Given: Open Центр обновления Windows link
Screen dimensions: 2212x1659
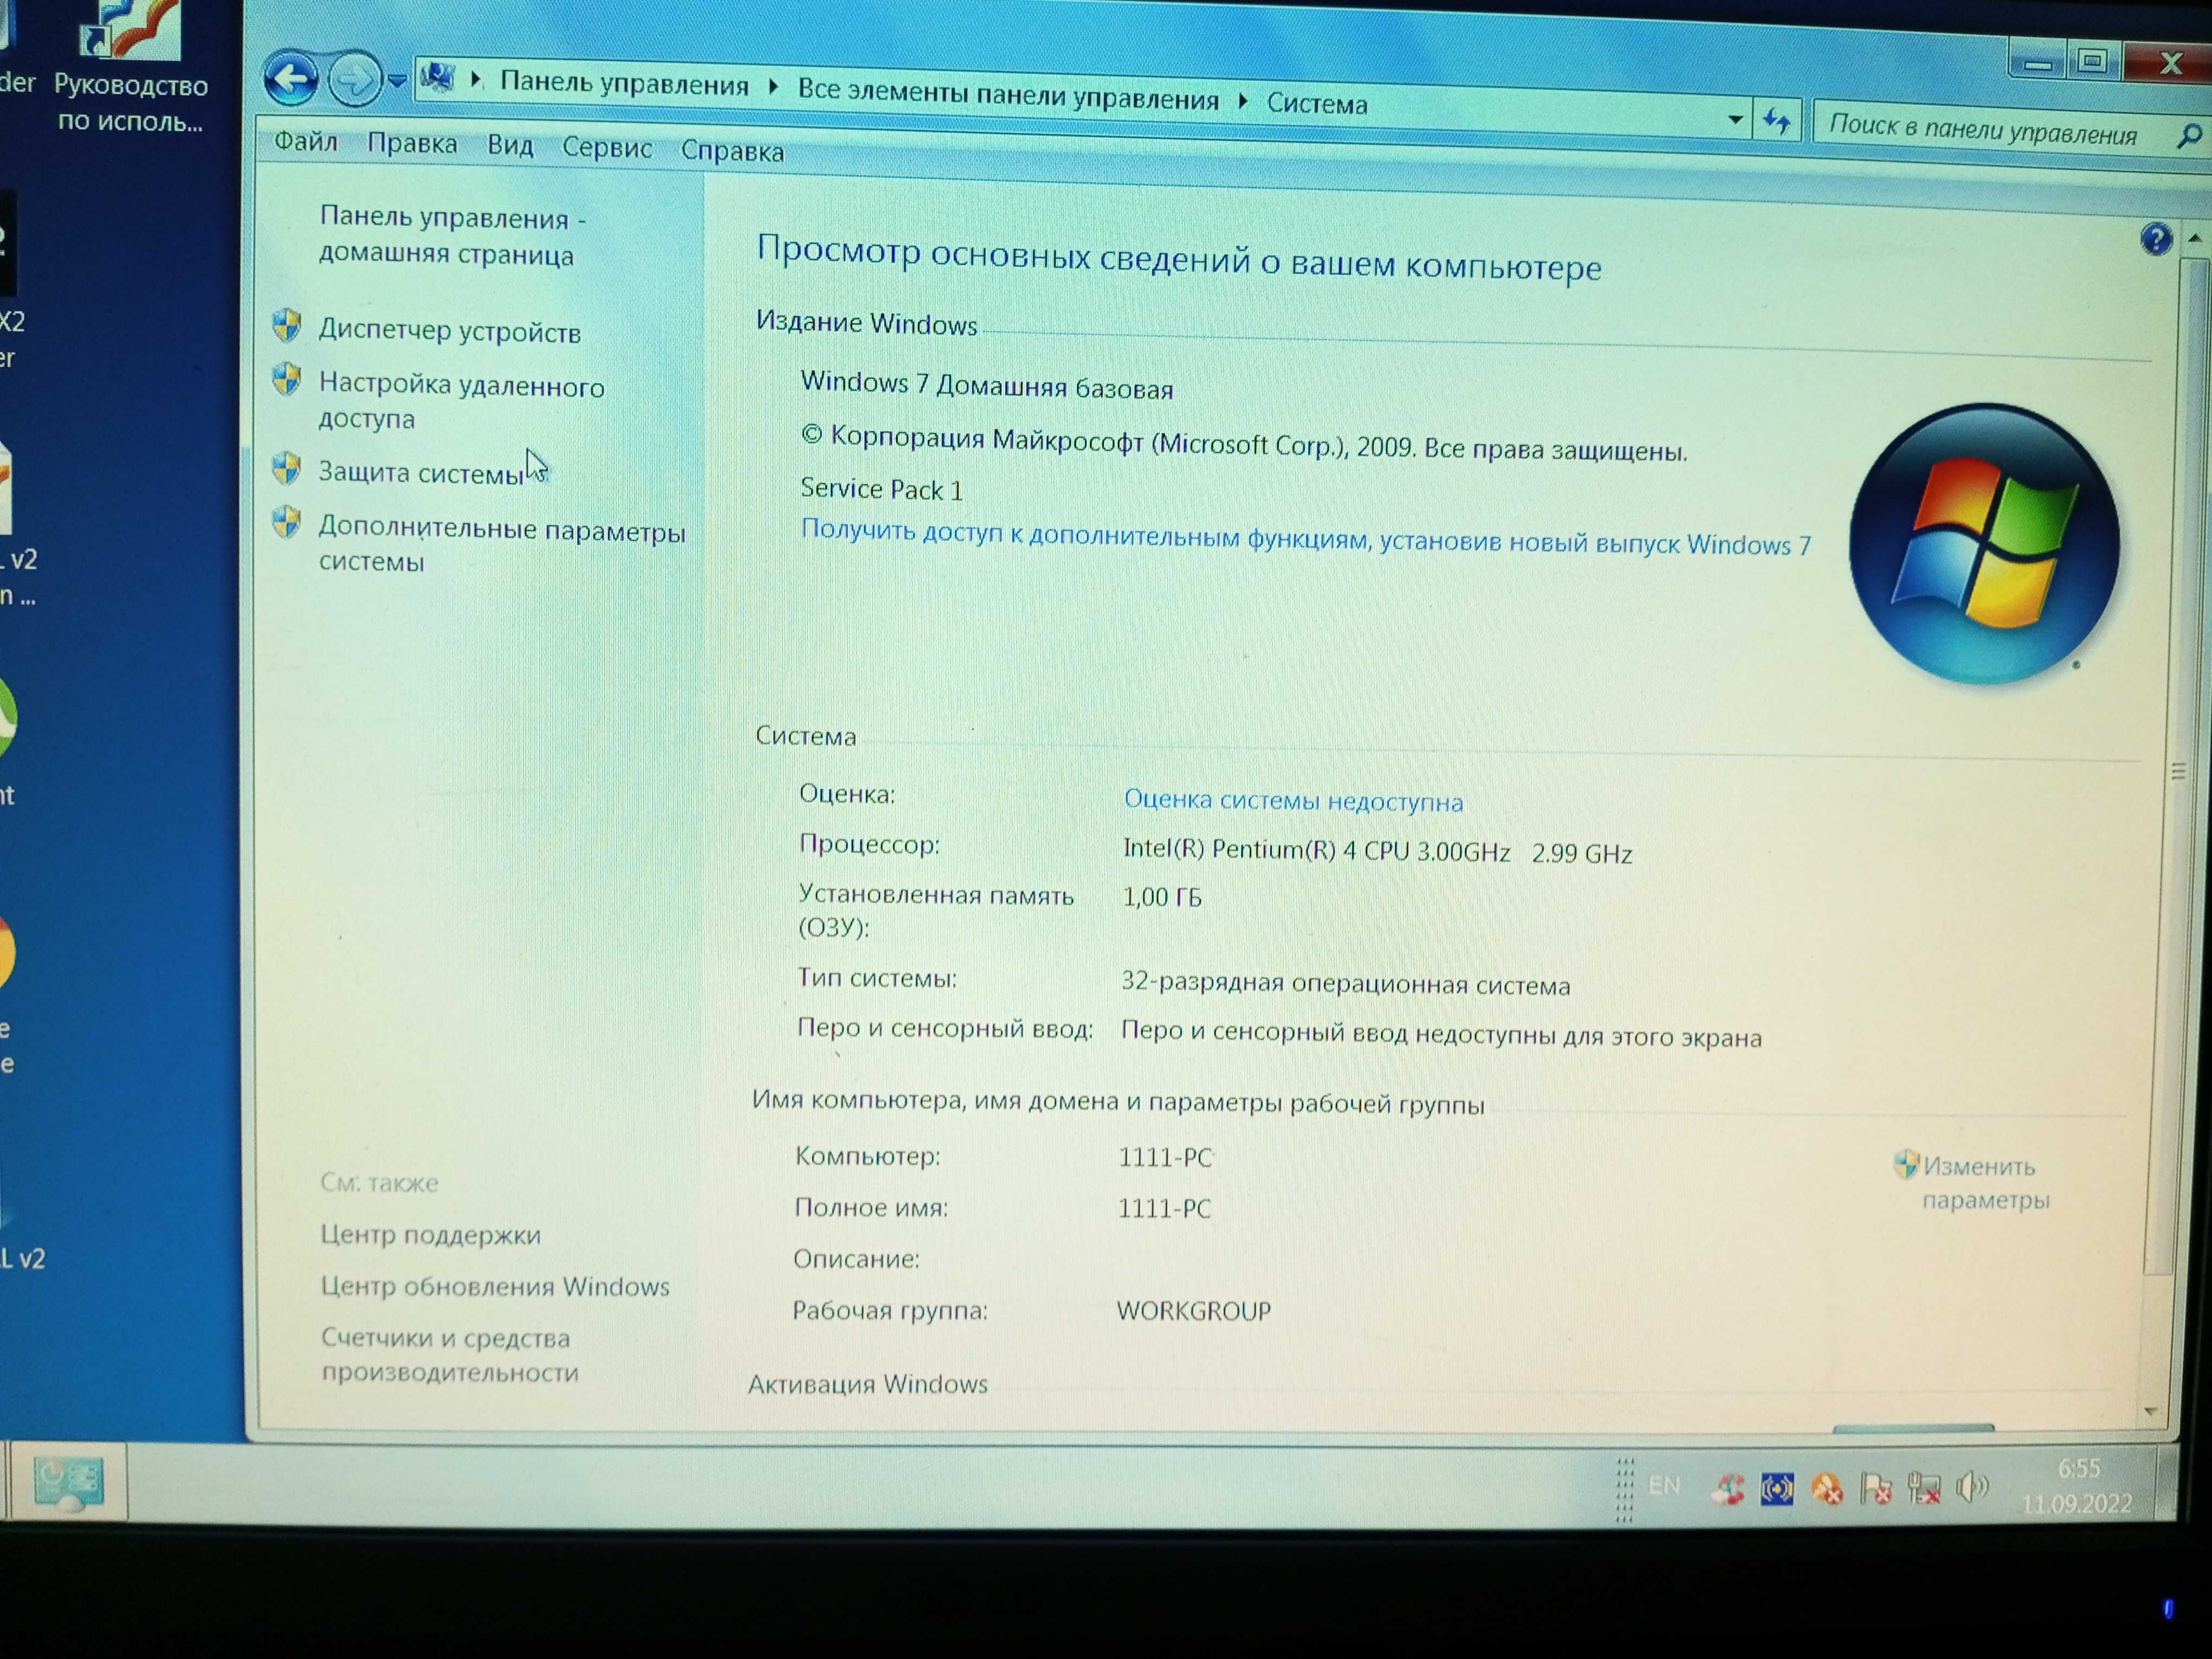Looking at the screenshot, I should [x=495, y=1286].
